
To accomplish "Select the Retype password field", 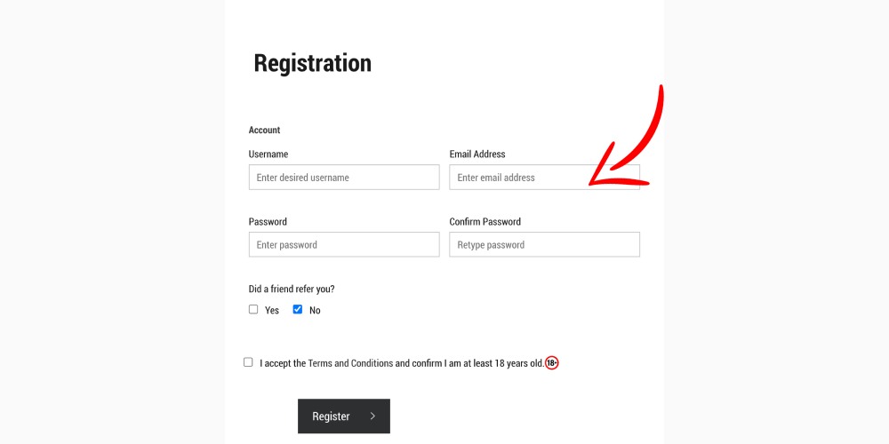I will point(544,245).
